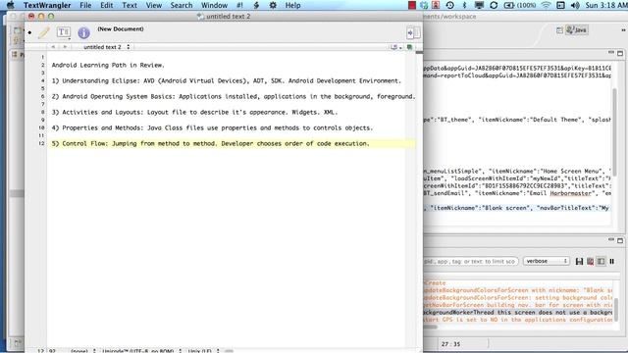Maximize the Eclipse LogCat panel
Image resolution: width=628 pixels, height=353 pixels.
point(620,240)
